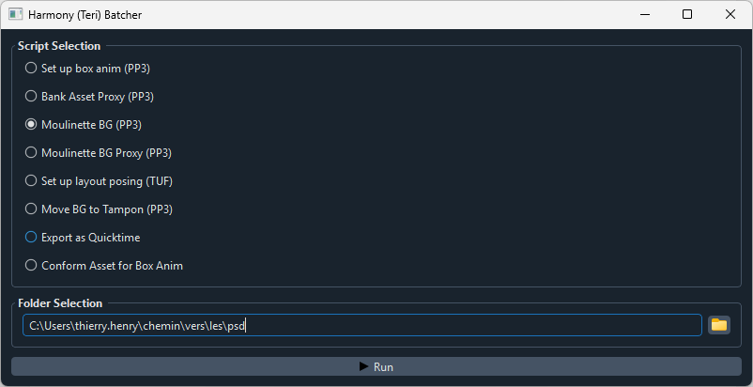This screenshot has width=753, height=387.
Task: Click the 'Folder Selection' group heading
Action: pos(60,303)
